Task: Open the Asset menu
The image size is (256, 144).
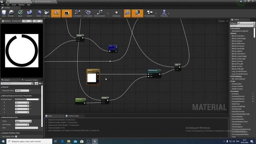Action: coord(14,5)
